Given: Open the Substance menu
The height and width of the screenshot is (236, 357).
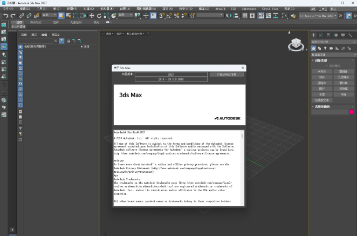Looking at the screenshot, I should click(x=250, y=9).
